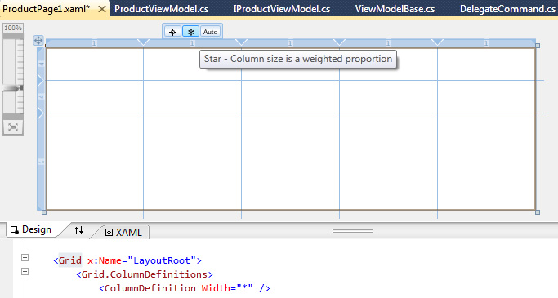Click the pane splitter grip
558x298 pixels.
352,231
